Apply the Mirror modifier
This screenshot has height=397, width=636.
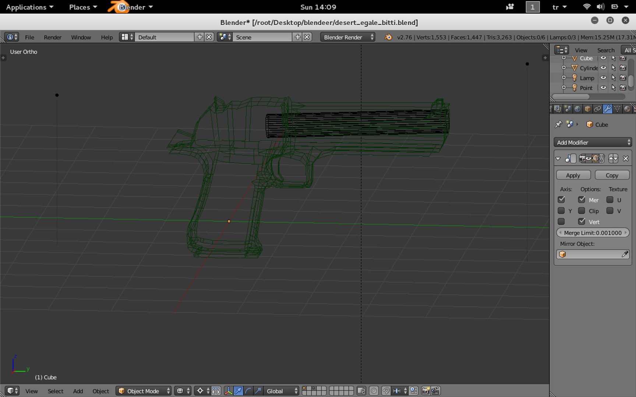(x=573, y=175)
